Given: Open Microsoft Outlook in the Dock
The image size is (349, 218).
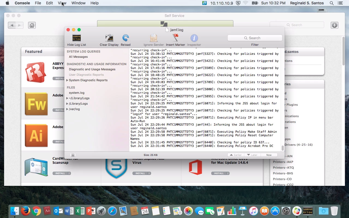Looking at the screenshot, I should coord(58,211).
